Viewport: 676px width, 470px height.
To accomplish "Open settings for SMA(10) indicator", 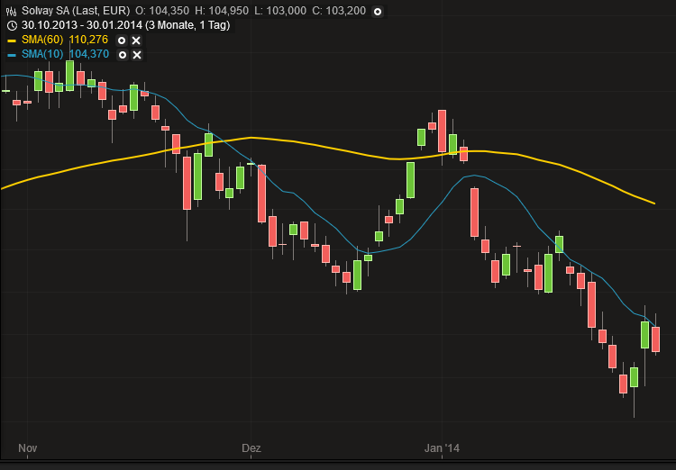I will (123, 55).
